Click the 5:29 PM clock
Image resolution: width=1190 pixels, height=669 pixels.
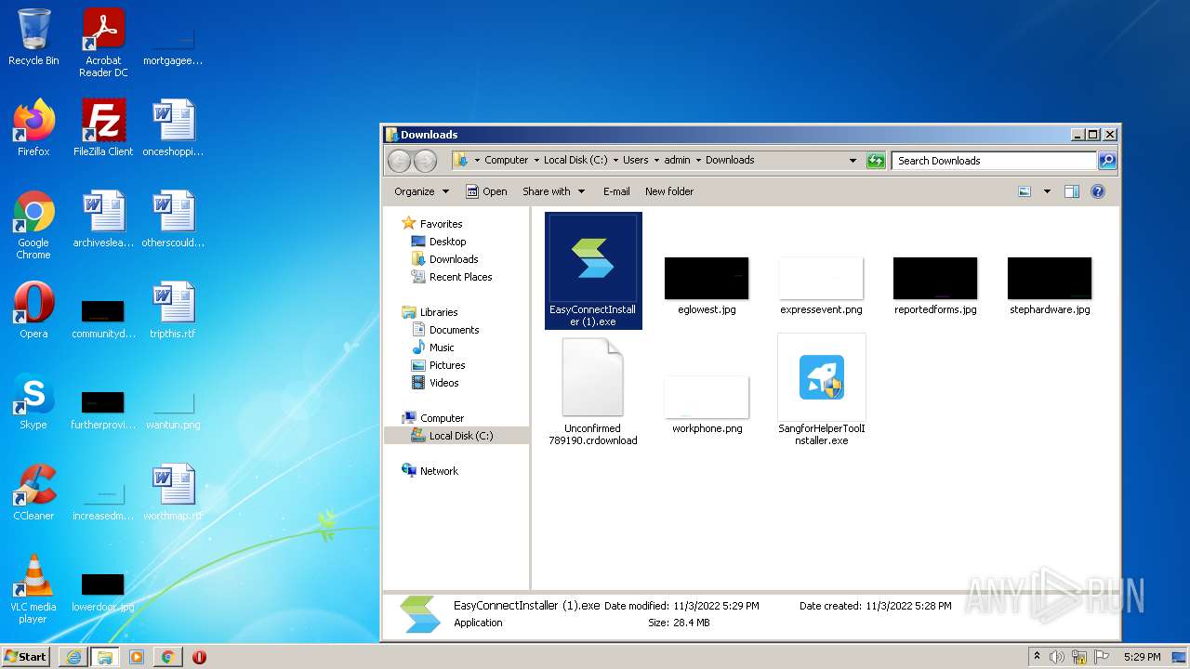point(1142,657)
